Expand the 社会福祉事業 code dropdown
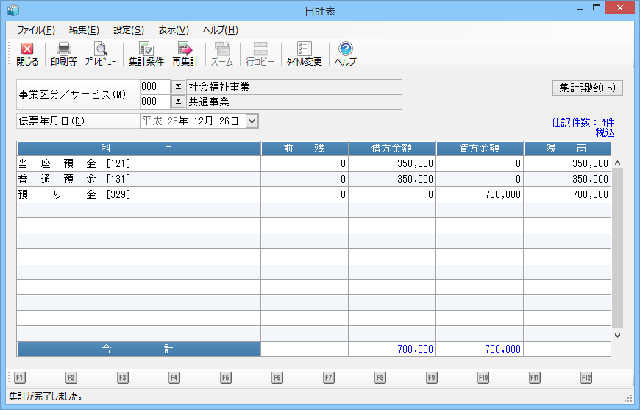Image resolution: width=640 pixels, height=410 pixels. (178, 87)
